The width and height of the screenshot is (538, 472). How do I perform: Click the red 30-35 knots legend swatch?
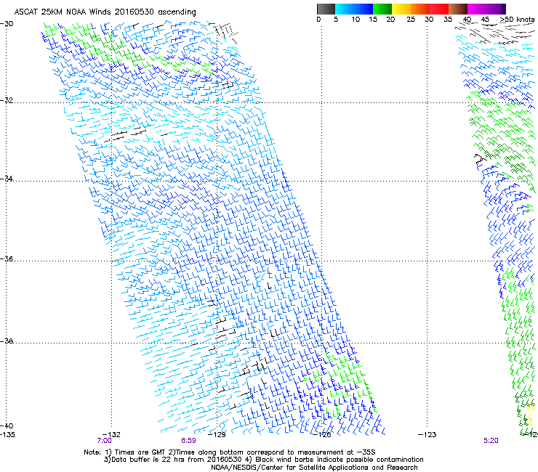click(439, 9)
